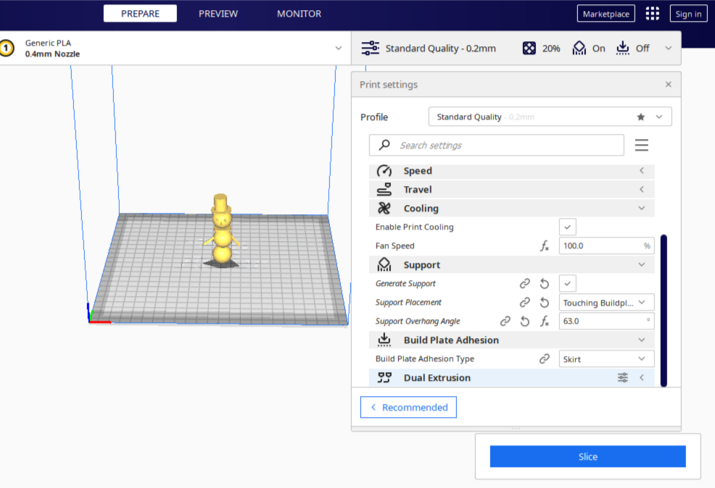The width and height of the screenshot is (715, 488).
Task: Click link icon for Build Plate Adhesion Type
Action: pyautogui.click(x=545, y=358)
